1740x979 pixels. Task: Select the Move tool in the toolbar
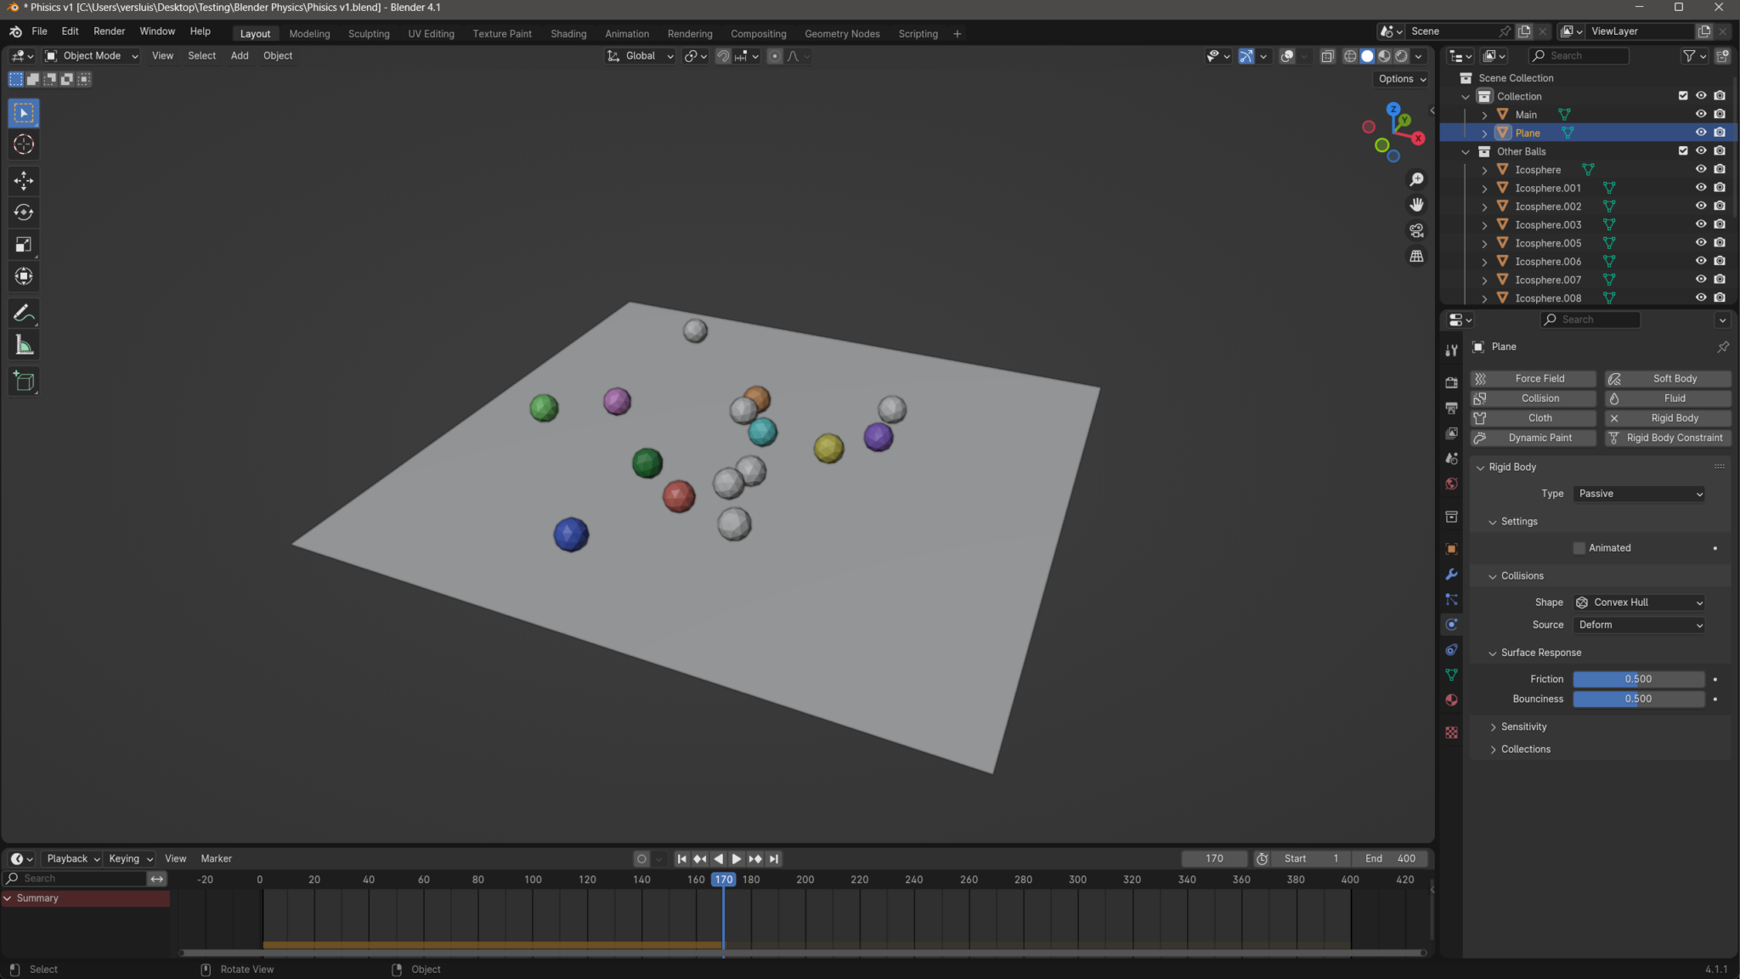23,180
